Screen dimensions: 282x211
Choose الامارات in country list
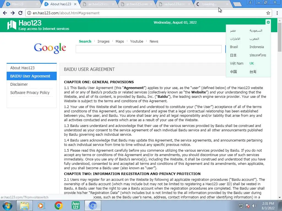[235, 39]
